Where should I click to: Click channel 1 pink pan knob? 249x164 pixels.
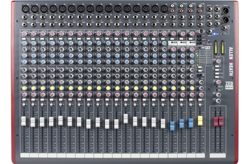pos(25,95)
